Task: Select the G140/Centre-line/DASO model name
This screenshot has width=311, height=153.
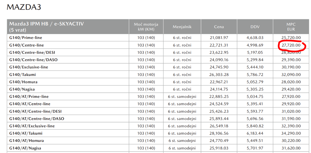Action: point(33,60)
